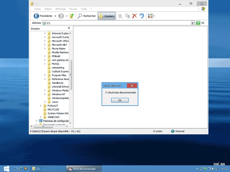
Task: Go up one folder level icon
Action: pos(72,16)
